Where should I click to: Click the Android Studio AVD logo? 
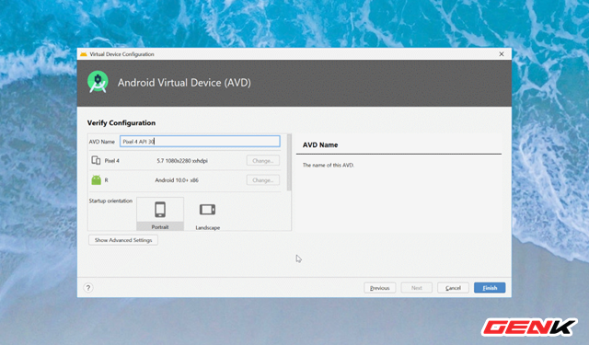coord(98,82)
